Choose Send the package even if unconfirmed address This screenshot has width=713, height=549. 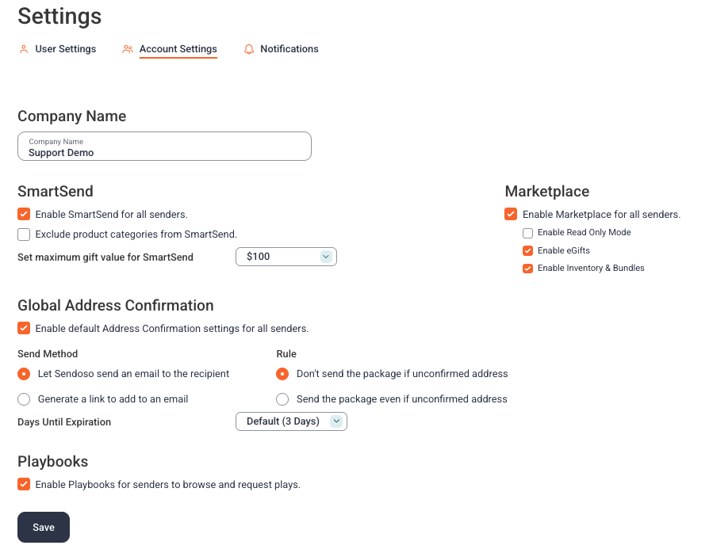pyautogui.click(x=282, y=399)
